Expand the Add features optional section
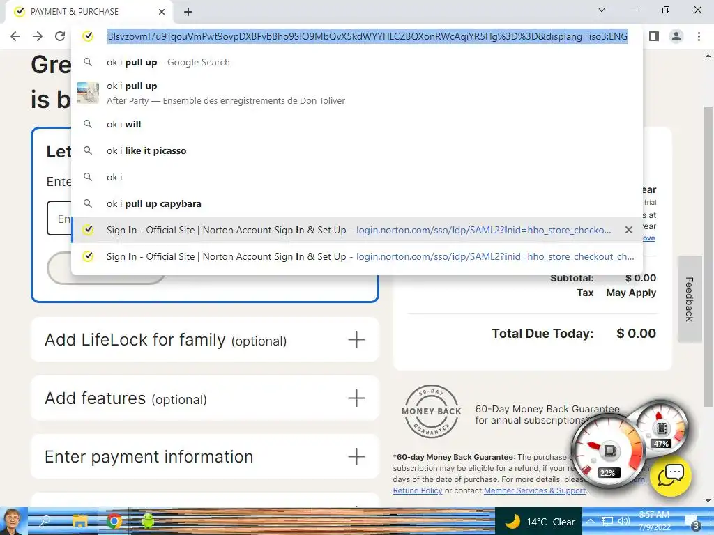 point(205,398)
